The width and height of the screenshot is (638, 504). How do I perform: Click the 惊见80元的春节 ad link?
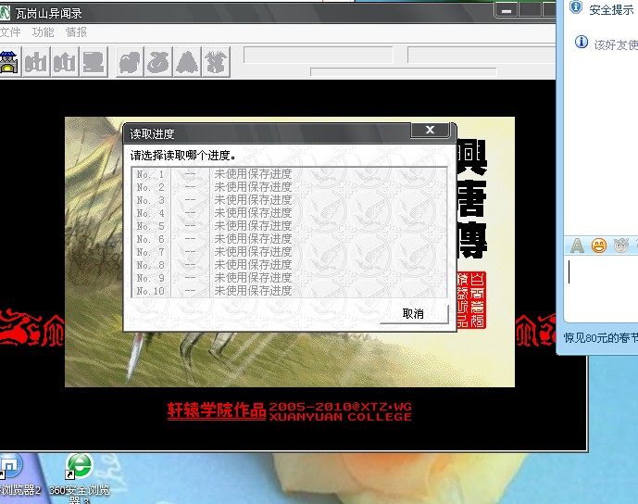pos(601,337)
